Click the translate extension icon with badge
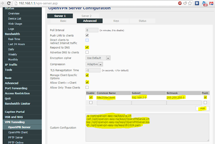215x144 pixels. click(x=205, y=3)
